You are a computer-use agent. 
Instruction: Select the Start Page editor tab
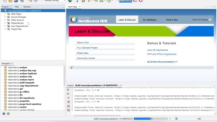point(72,7)
